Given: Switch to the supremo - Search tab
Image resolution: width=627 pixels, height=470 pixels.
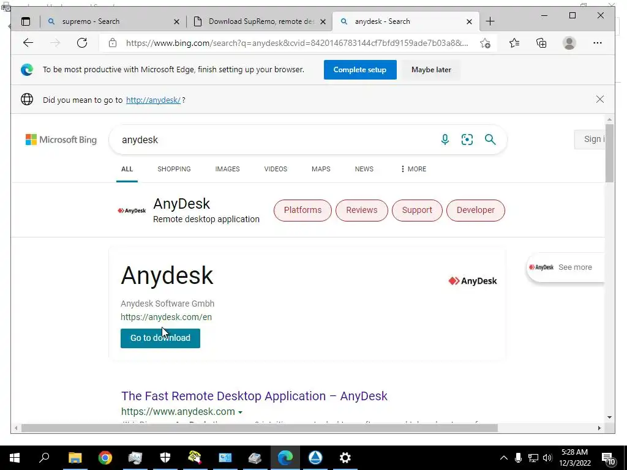Looking at the screenshot, I should pos(113,21).
